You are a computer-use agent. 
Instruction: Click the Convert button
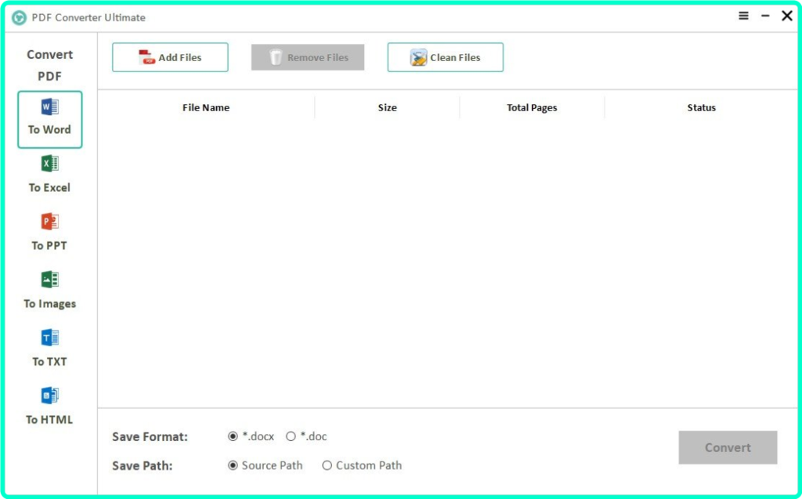coord(728,447)
